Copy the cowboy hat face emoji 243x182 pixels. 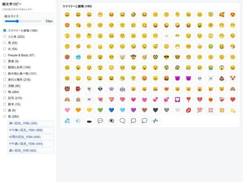point(133,57)
